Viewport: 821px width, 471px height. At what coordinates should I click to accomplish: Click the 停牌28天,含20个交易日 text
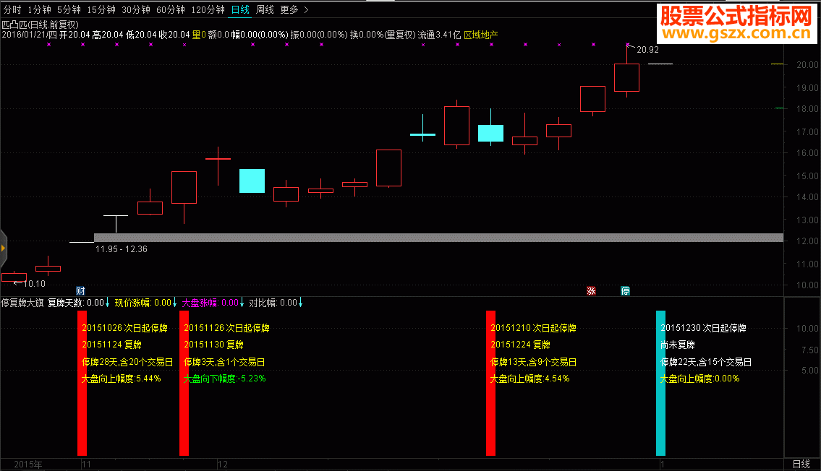click(x=127, y=362)
